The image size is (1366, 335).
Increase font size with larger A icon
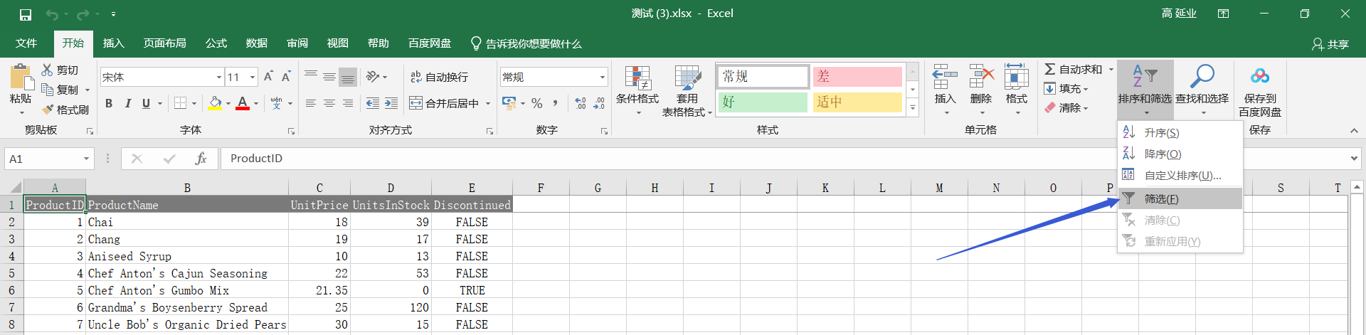268,77
